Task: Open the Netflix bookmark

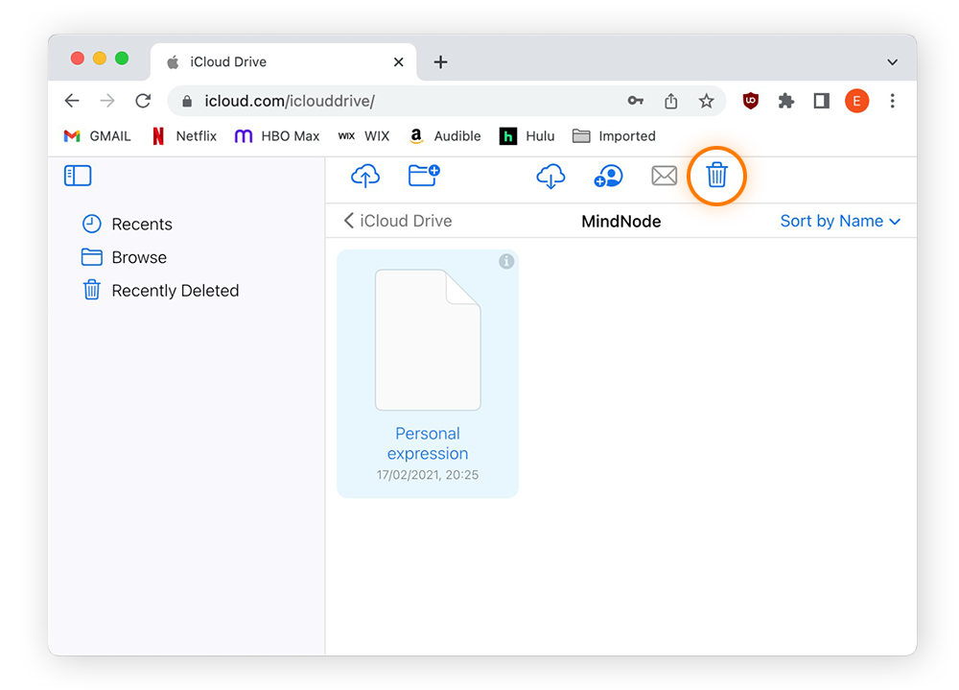Action: click(x=184, y=136)
